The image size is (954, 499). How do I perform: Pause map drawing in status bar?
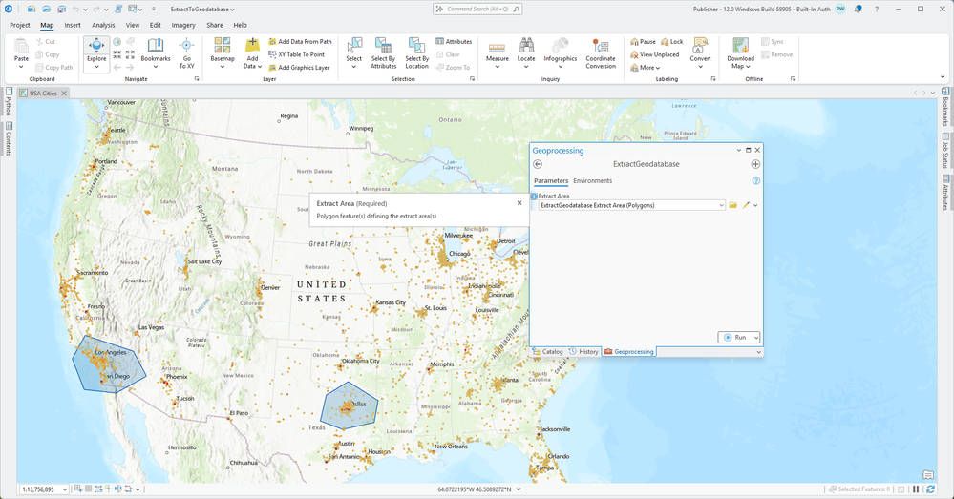click(916, 489)
